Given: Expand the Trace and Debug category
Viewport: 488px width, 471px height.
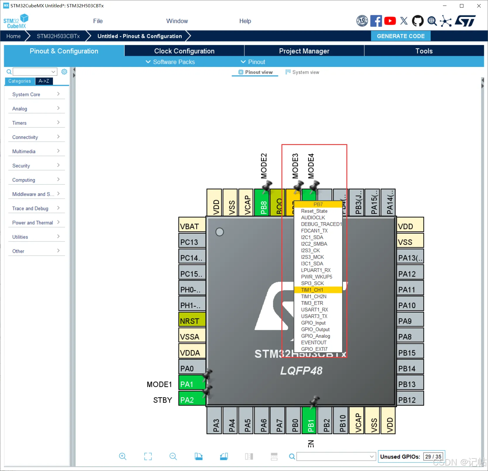Looking at the screenshot, I should tap(36, 208).
